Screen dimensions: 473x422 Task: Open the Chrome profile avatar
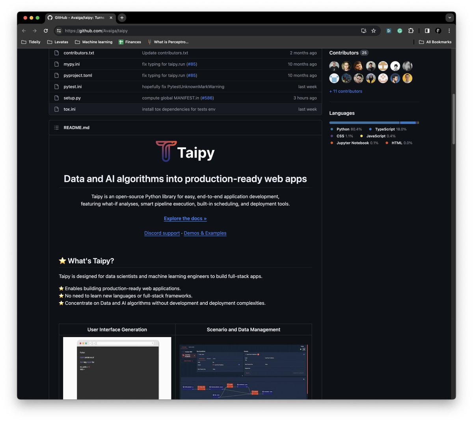coord(438,31)
